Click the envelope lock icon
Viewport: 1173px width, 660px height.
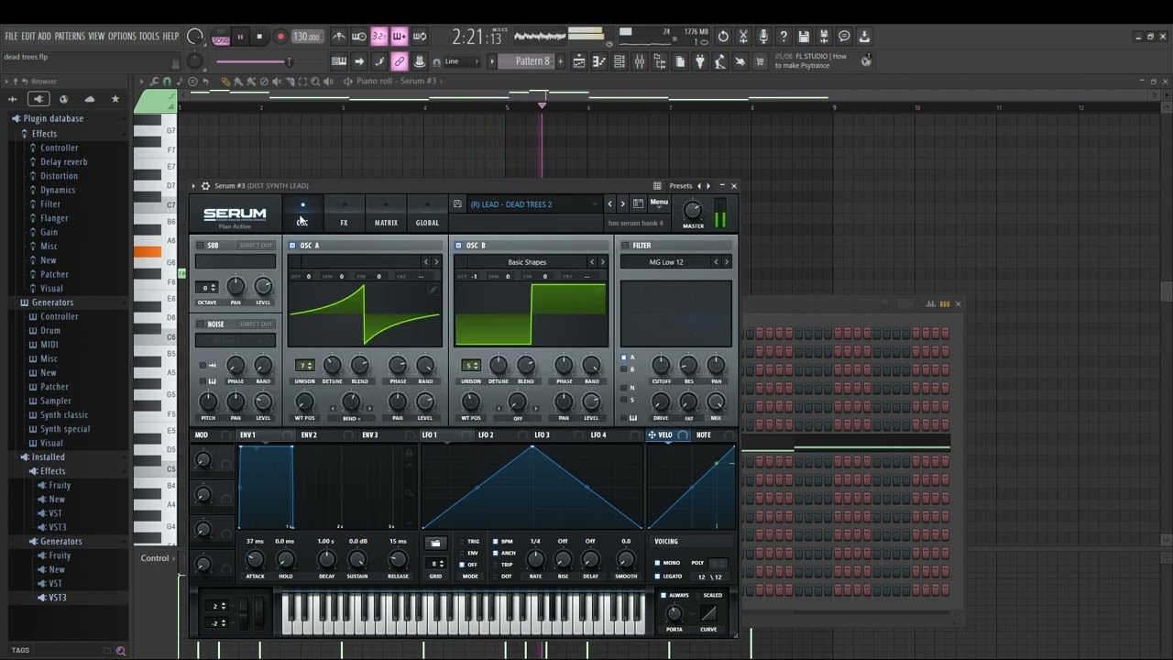409,453
